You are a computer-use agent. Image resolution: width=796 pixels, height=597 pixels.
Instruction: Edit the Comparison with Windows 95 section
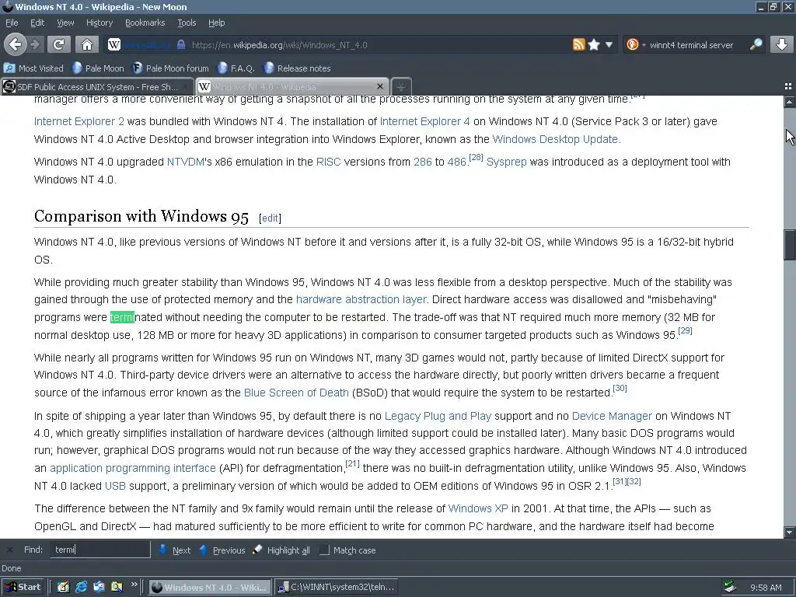click(x=270, y=218)
